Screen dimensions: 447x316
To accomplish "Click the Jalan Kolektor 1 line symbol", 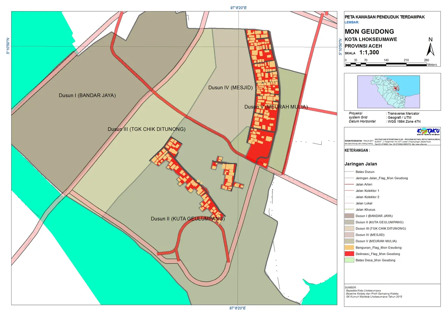I will (x=349, y=191).
